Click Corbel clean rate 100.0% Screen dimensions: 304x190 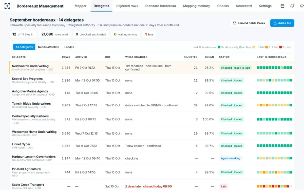click(x=208, y=119)
